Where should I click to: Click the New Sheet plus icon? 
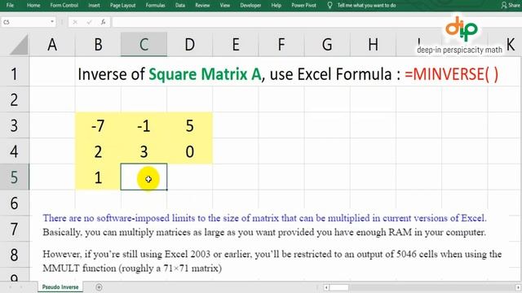point(99,287)
